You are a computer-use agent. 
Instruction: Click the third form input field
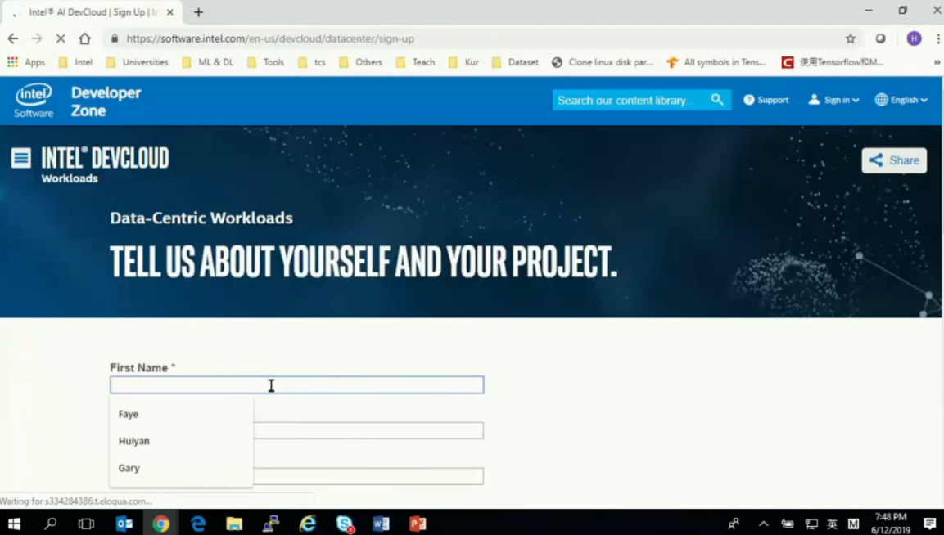pos(368,476)
